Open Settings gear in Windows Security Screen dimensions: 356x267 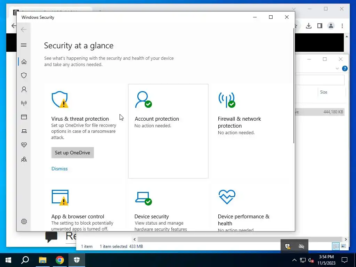click(24, 221)
